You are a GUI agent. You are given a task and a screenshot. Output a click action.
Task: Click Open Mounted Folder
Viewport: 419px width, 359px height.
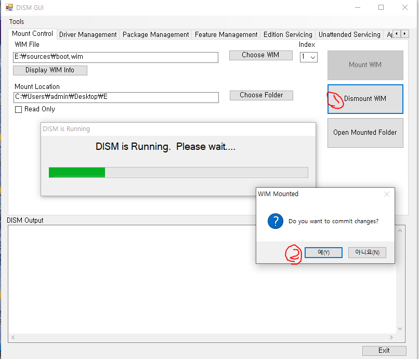point(365,133)
